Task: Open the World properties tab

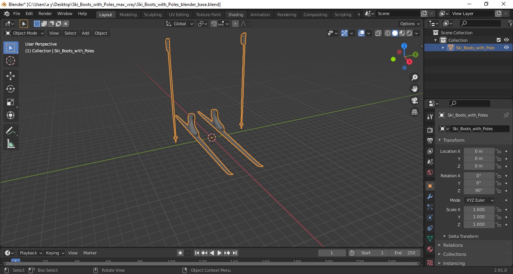Action: (x=430, y=172)
